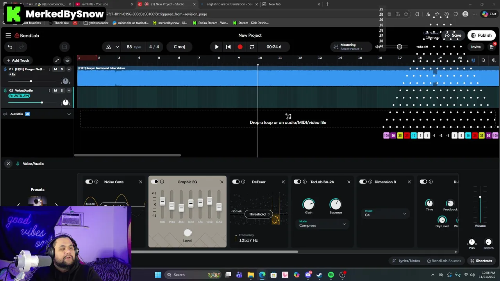This screenshot has width=500, height=281.
Task: Open metronome options dropdown arrow
Action: pyautogui.click(x=117, y=47)
